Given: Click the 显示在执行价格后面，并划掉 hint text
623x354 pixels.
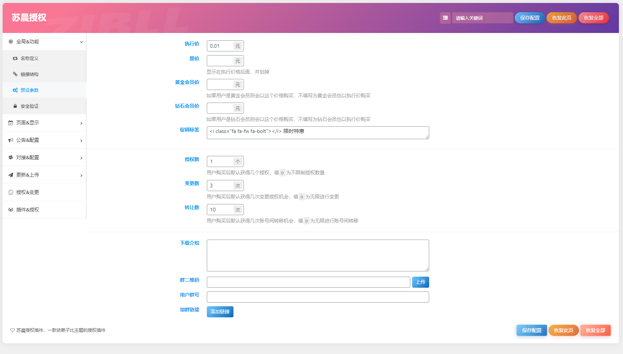Looking at the screenshot, I should coord(238,72).
